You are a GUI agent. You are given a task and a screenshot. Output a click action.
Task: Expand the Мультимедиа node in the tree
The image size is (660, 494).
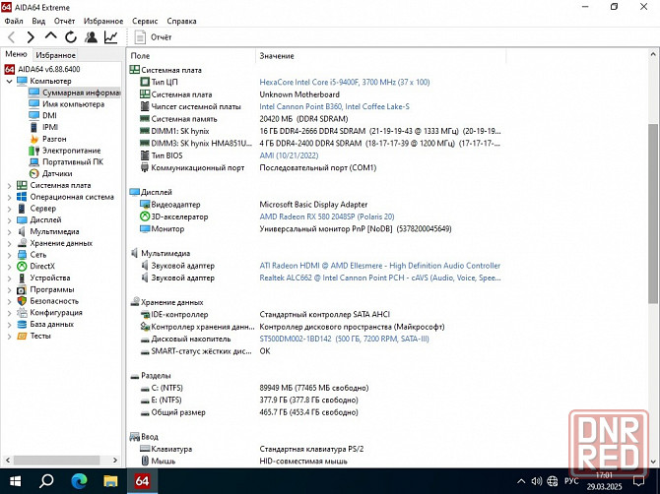[x=9, y=231]
